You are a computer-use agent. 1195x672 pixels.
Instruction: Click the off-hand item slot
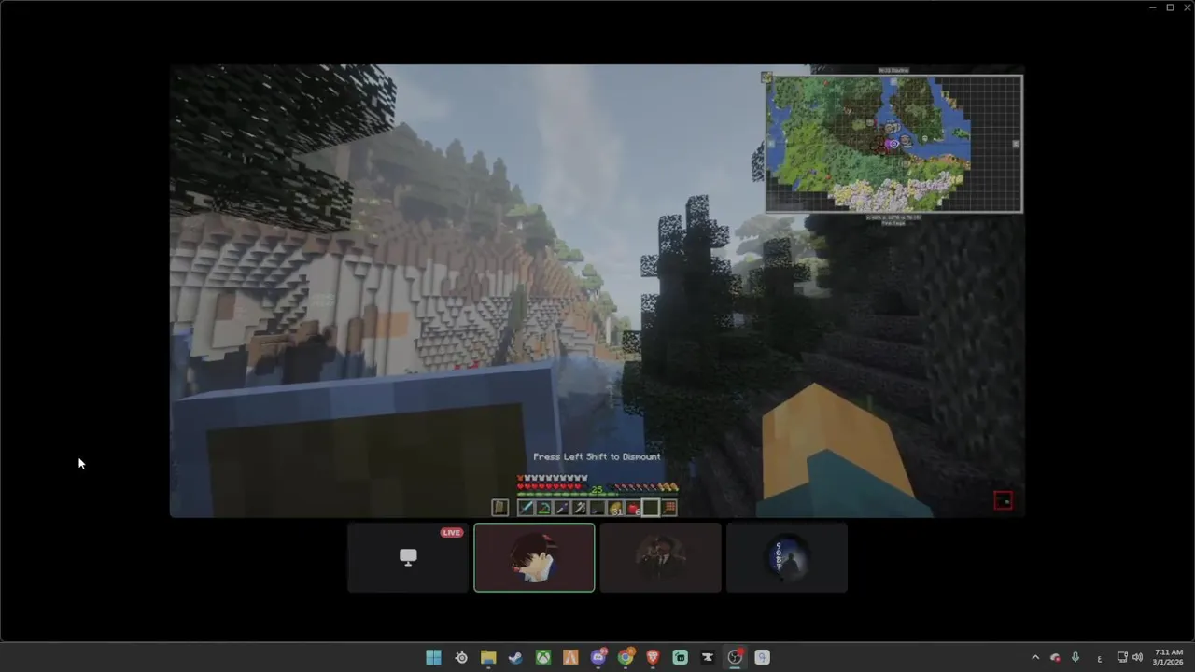point(499,508)
